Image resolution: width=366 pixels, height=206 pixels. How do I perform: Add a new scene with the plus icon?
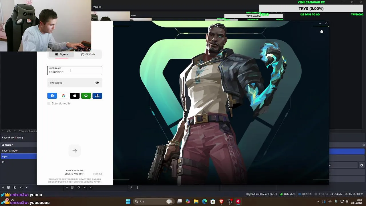(x=3, y=187)
